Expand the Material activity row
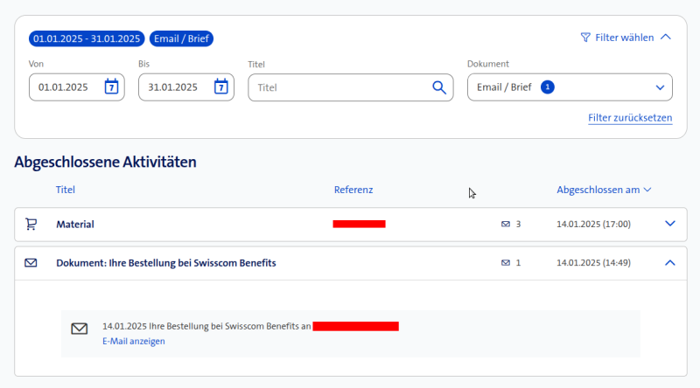Screen dimensions: 700x388 tap(670, 224)
